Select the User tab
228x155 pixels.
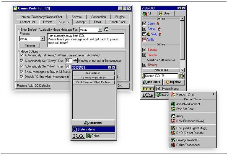click(165, 14)
